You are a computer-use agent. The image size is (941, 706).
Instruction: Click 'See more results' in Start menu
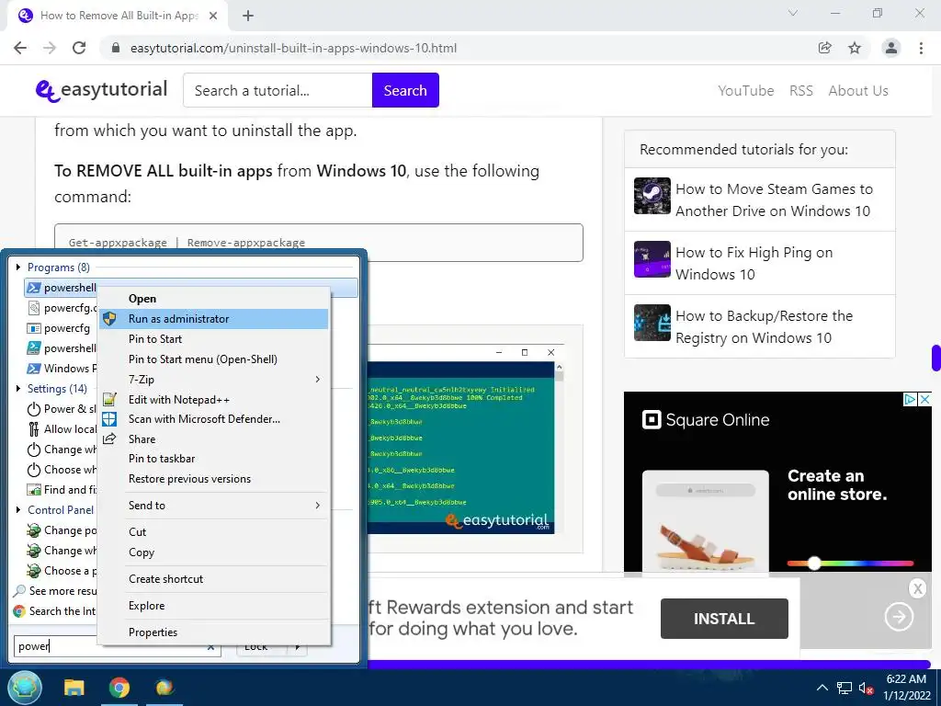pos(55,591)
